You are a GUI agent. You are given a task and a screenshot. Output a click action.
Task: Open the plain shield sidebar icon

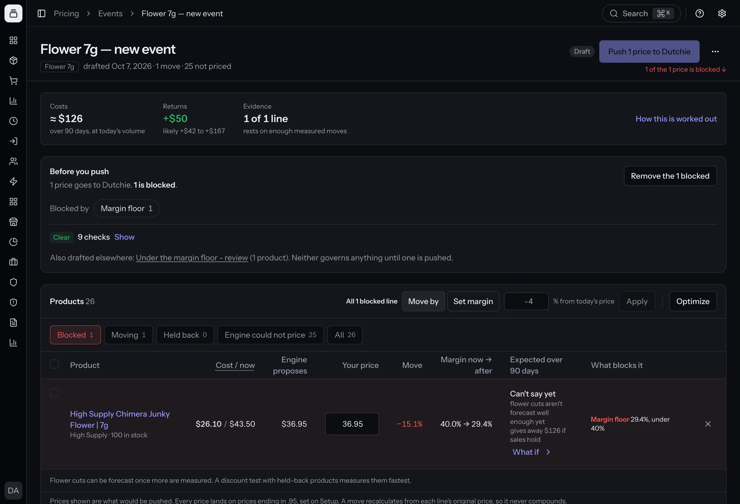[x=13, y=282]
